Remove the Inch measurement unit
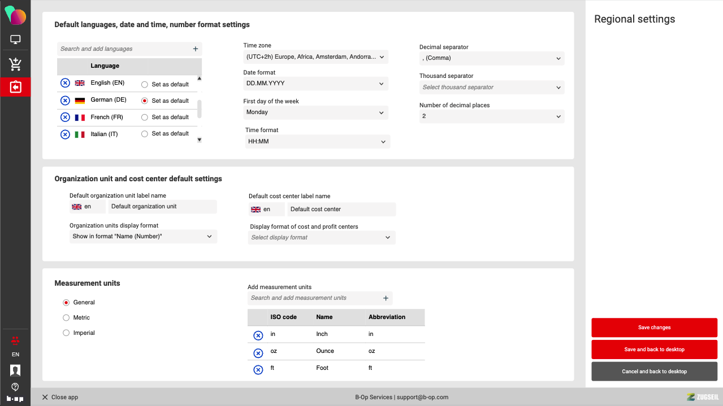The width and height of the screenshot is (723, 406). [258, 335]
